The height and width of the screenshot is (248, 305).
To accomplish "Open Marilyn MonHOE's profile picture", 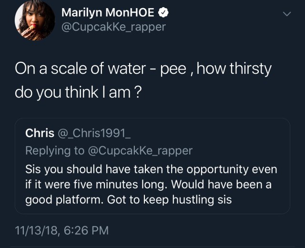I will pos(35,21).
